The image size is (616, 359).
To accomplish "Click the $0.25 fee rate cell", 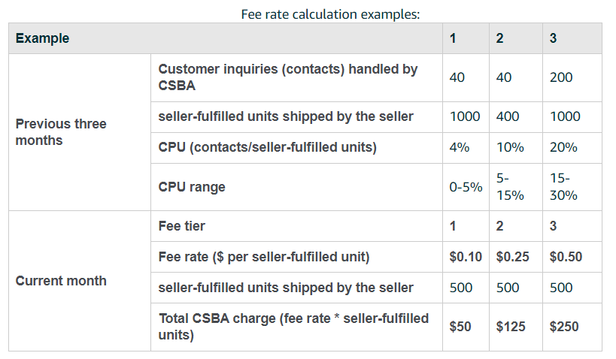I will tap(513, 257).
